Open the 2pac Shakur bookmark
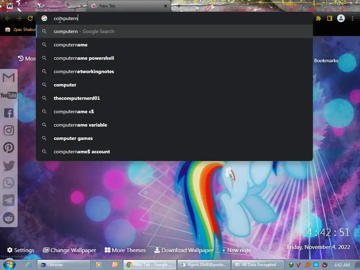 coord(20,30)
